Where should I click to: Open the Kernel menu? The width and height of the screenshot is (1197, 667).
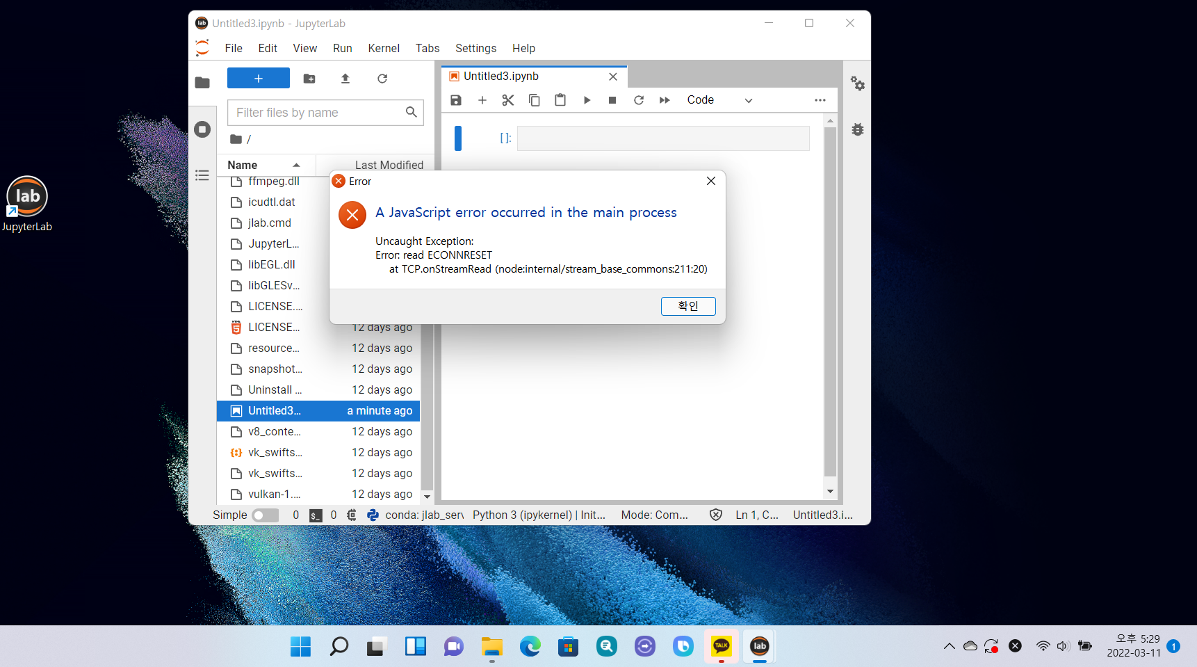coord(384,48)
